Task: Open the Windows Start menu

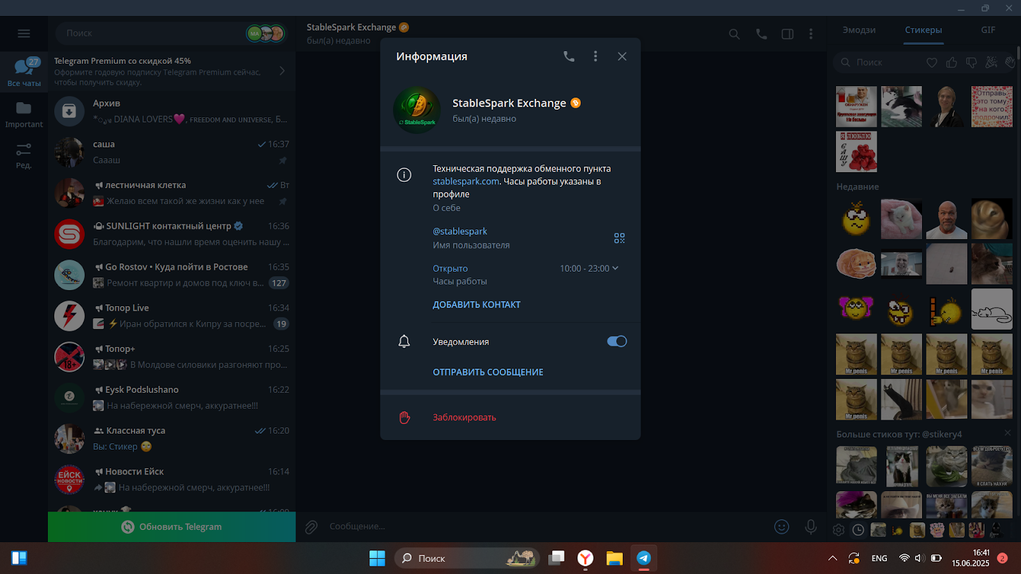Action: (x=377, y=558)
